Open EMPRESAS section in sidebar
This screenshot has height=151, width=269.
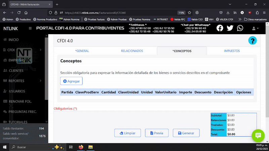coord(14,60)
